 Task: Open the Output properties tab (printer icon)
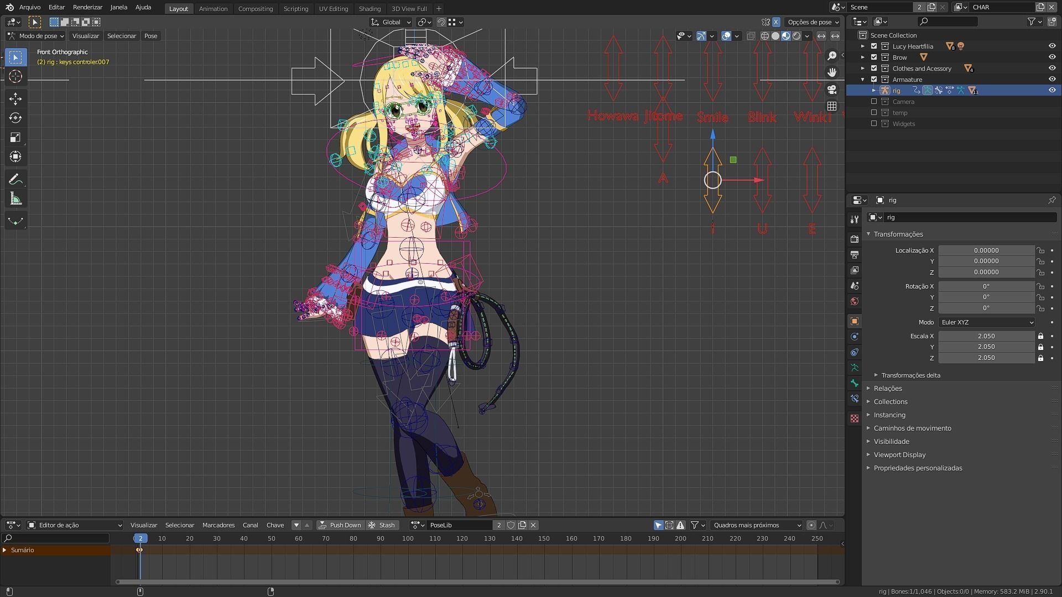(x=855, y=254)
